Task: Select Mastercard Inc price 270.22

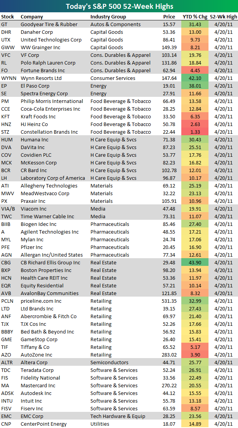Action: tap(169, 385)
